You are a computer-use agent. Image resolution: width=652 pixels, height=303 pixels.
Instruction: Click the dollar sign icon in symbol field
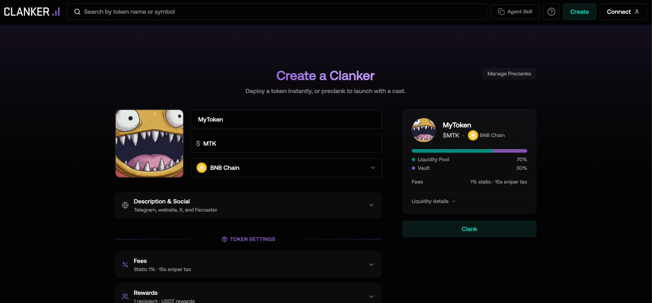pos(198,144)
